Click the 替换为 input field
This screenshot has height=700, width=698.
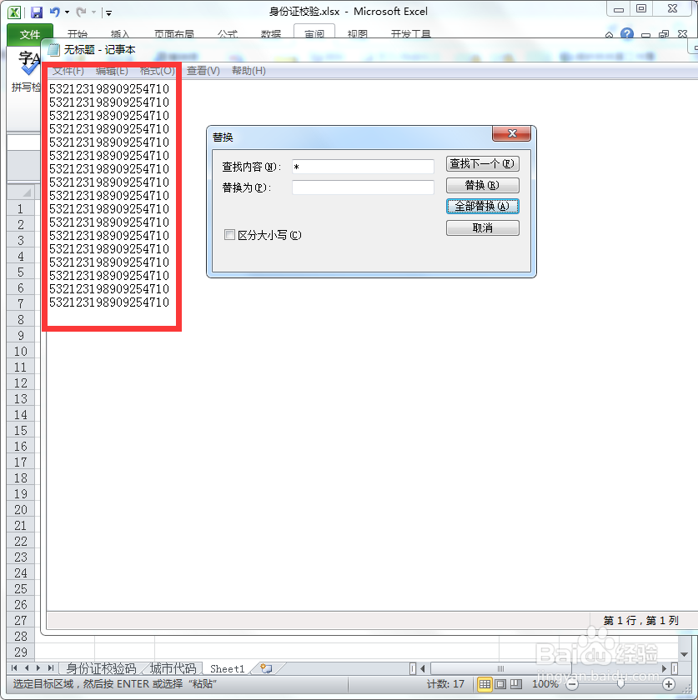tap(363, 187)
